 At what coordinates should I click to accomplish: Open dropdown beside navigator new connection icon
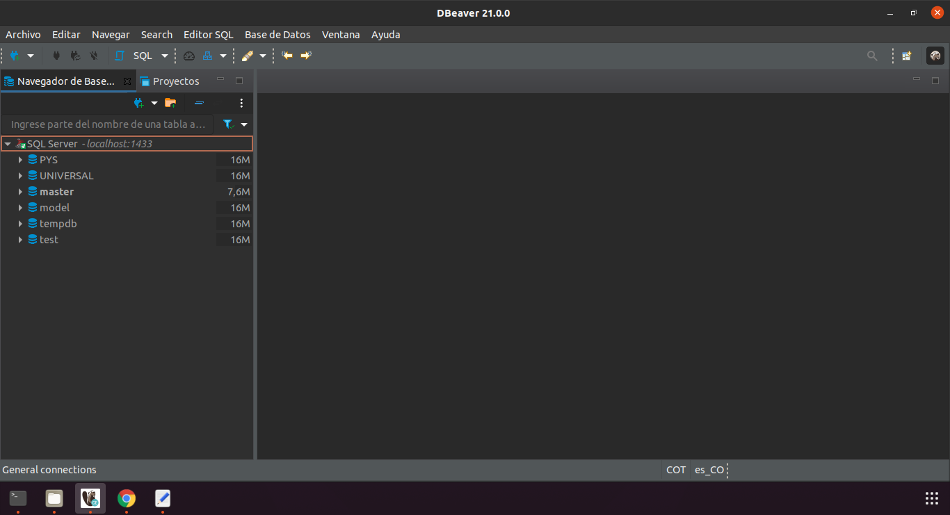point(154,103)
